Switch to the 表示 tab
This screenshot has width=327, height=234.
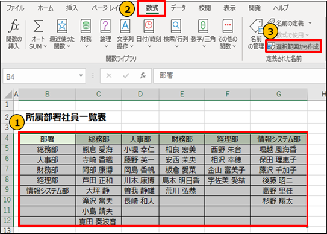tap(229, 8)
